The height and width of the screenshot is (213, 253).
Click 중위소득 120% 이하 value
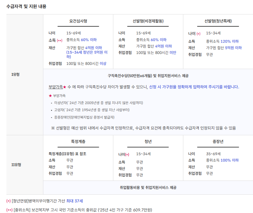222,41
